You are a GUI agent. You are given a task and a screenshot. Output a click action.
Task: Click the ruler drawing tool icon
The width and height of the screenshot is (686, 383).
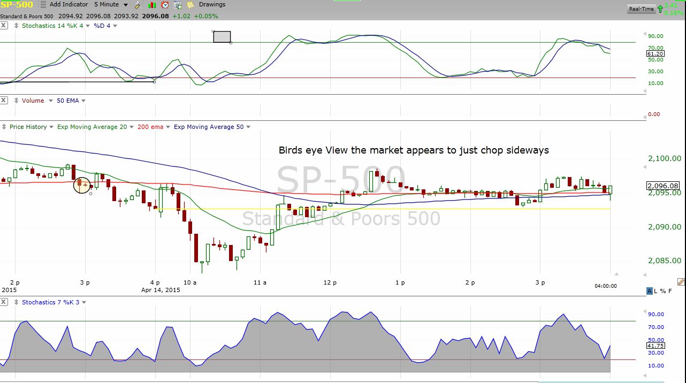[681, 282]
